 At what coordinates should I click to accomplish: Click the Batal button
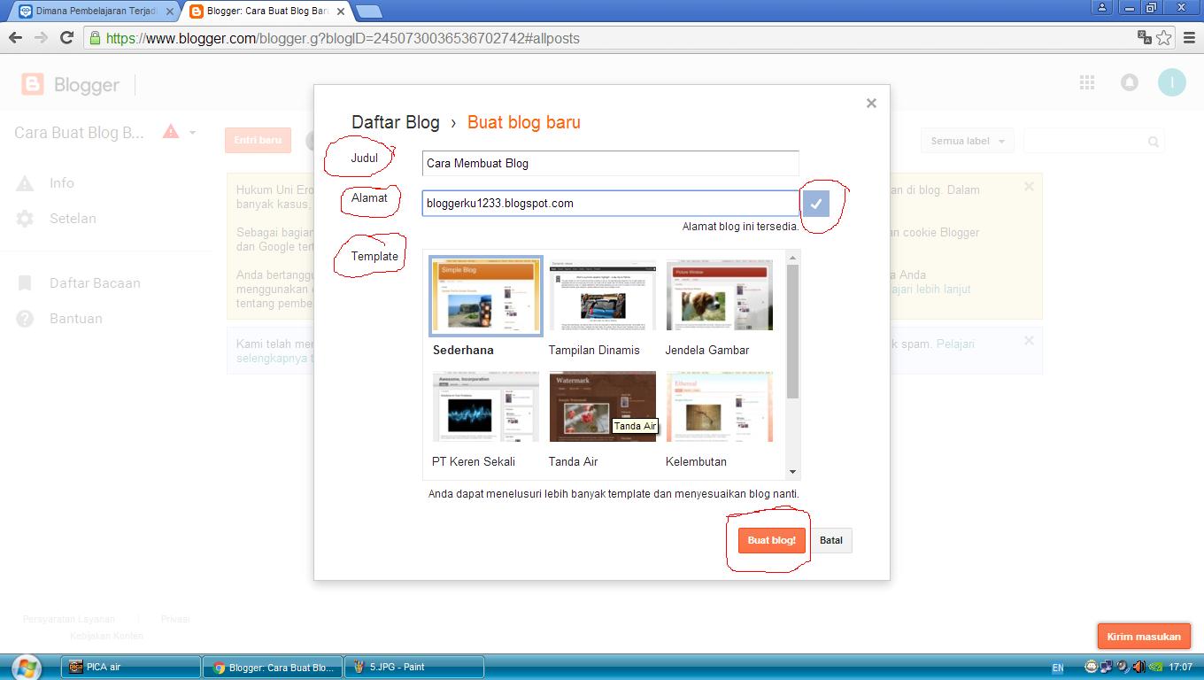pyautogui.click(x=830, y=540)
